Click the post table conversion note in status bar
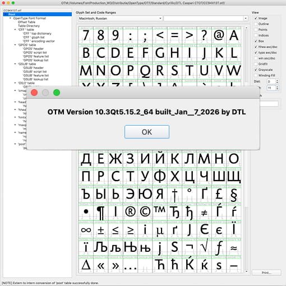The image size is (286, 286). (50, 283)
